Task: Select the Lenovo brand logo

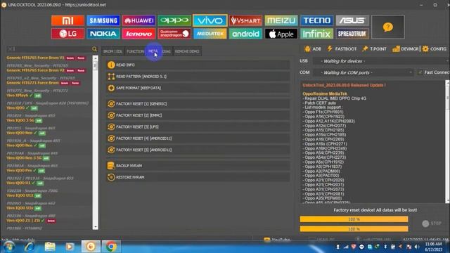Action: [139, 34]
